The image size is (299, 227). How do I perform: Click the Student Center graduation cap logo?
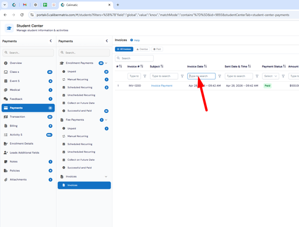(x=9, y=28)
